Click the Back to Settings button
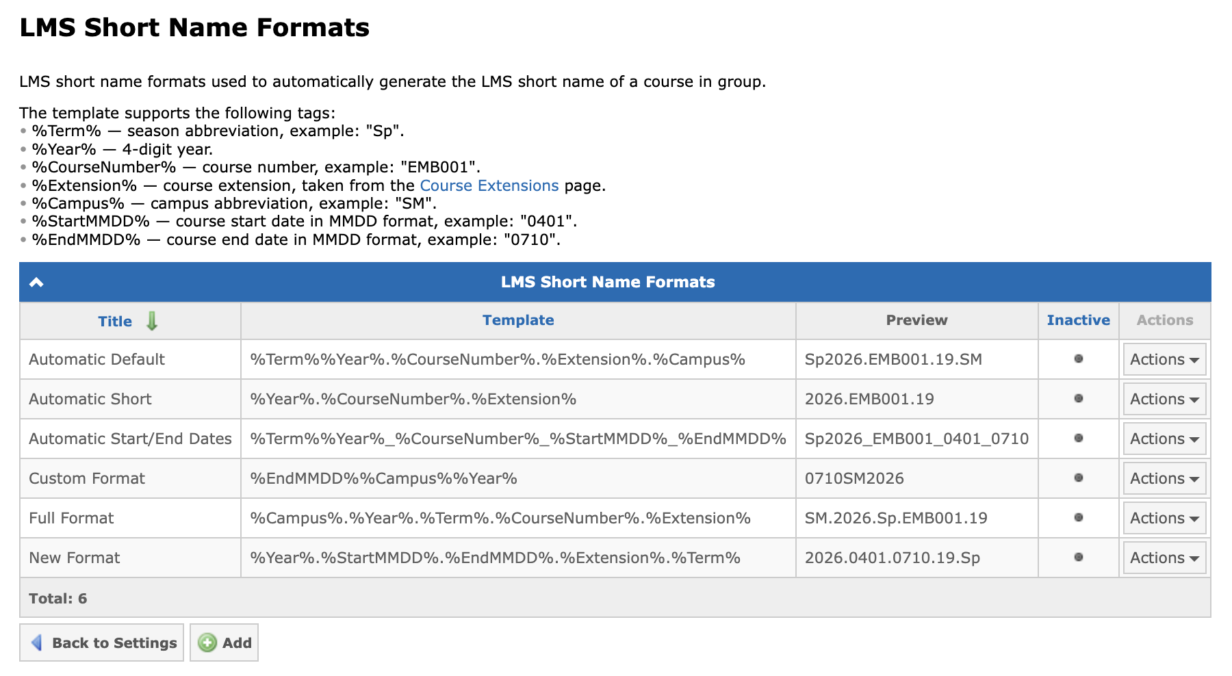1232x676 pixels. coord(101,642)
